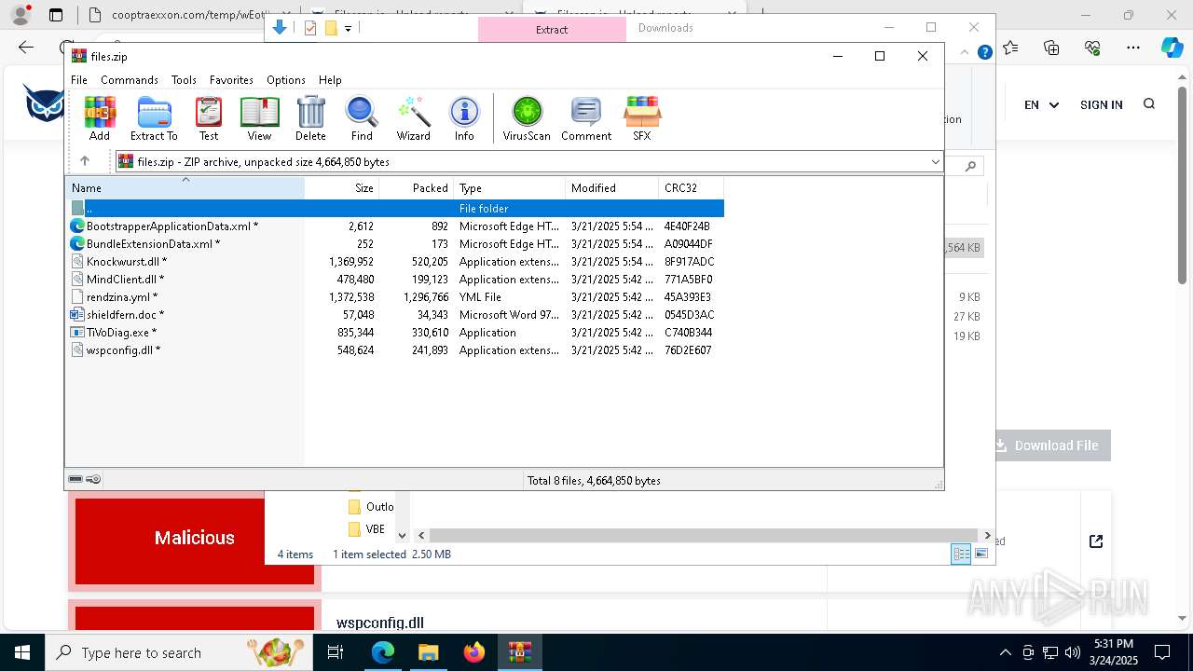The image size is (1193, 671).
Task: Sort files by CRC32 column
Action: 691,188
